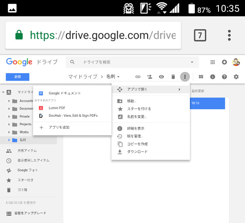Screen dimensions: 245x223
Task: Choose Google ドキュメント from submenu
Action: click(x=72, y=93)
